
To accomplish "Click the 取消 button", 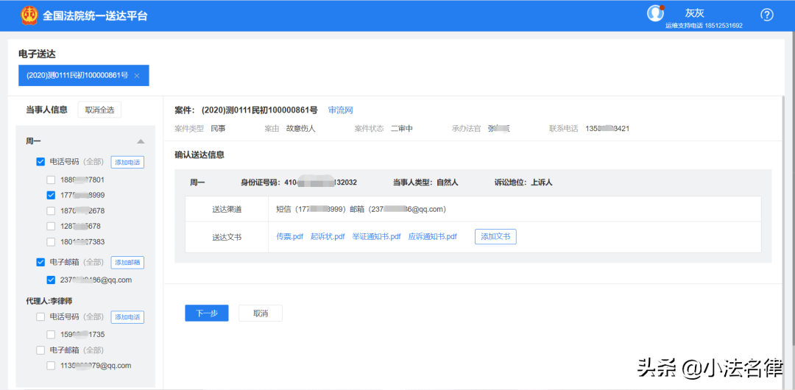I will click(x=261, y=313).
